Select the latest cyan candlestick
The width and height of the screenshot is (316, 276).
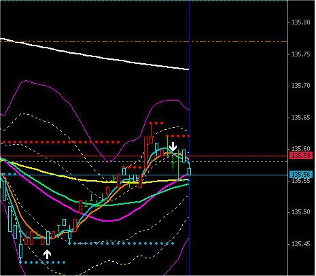(190, 171)
